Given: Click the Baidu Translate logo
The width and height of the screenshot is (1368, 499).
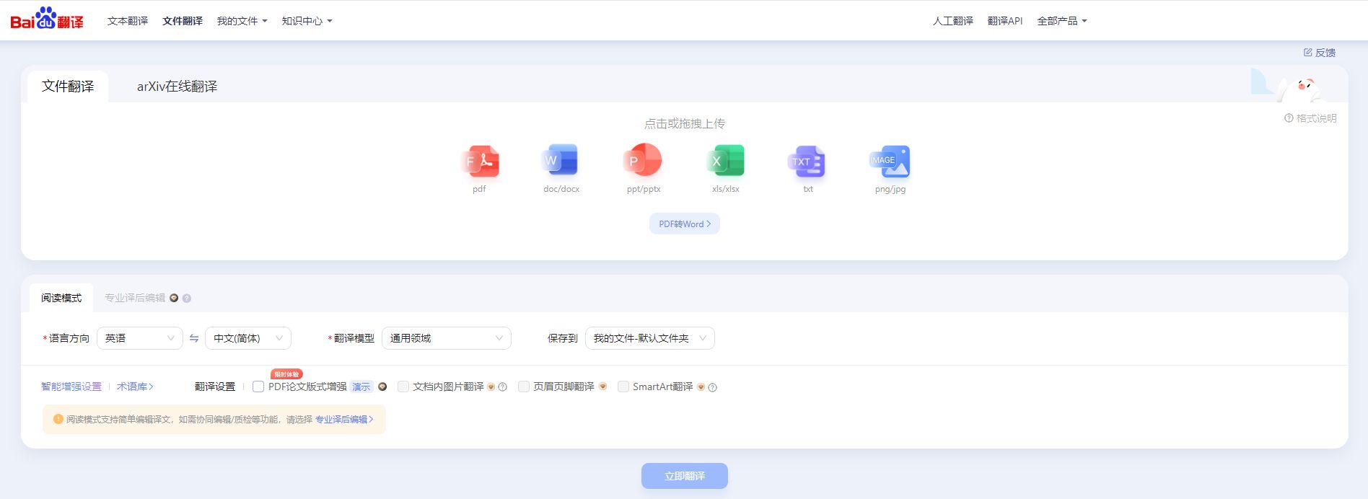Looking at the screenshot, I should 47,18.
